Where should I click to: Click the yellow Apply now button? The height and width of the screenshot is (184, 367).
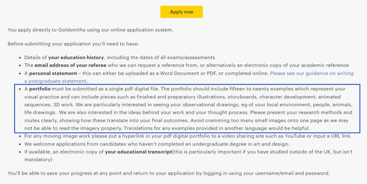coord(182,12)
